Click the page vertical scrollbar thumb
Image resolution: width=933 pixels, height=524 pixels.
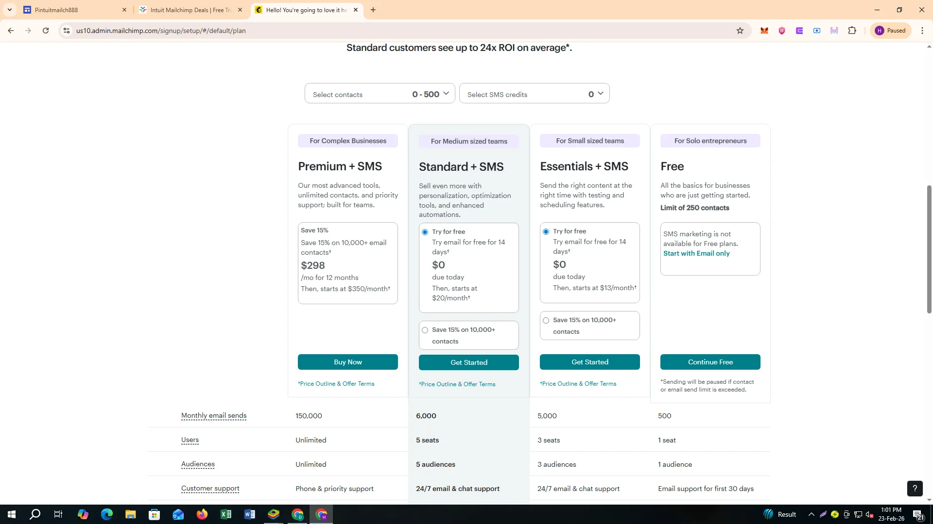pos(929,249)
